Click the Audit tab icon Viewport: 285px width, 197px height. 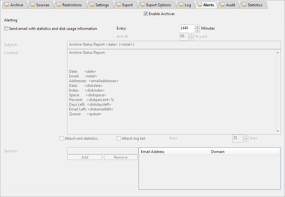[222, 5]
